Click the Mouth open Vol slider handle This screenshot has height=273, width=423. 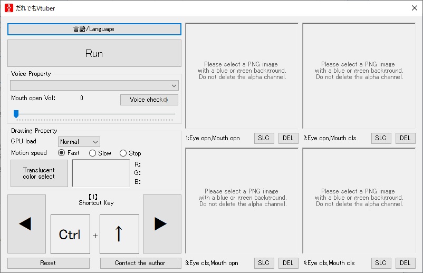coord(16,114)
